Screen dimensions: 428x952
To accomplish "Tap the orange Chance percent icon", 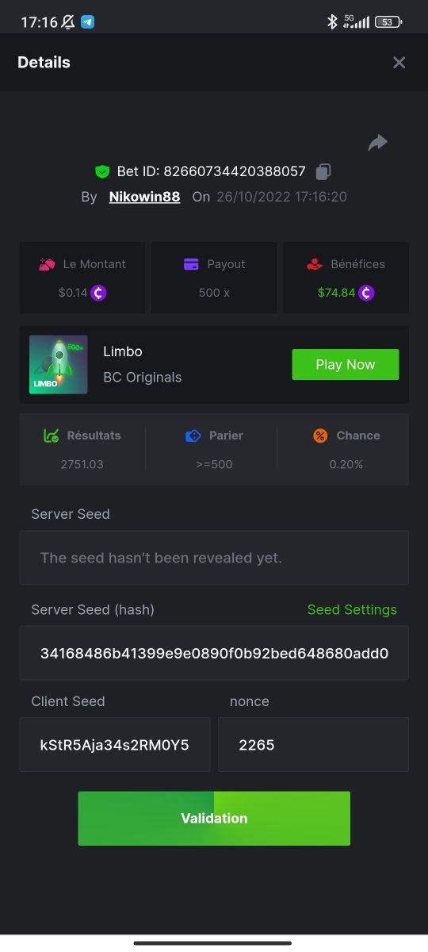I will [x=320, y=436].
